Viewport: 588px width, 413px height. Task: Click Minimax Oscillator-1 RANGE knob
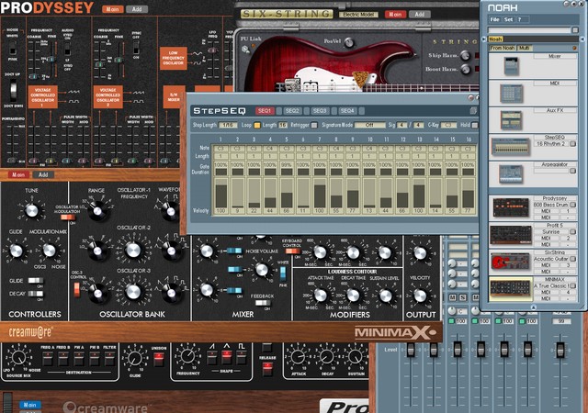pyautogui.click(x=97, y=210)
